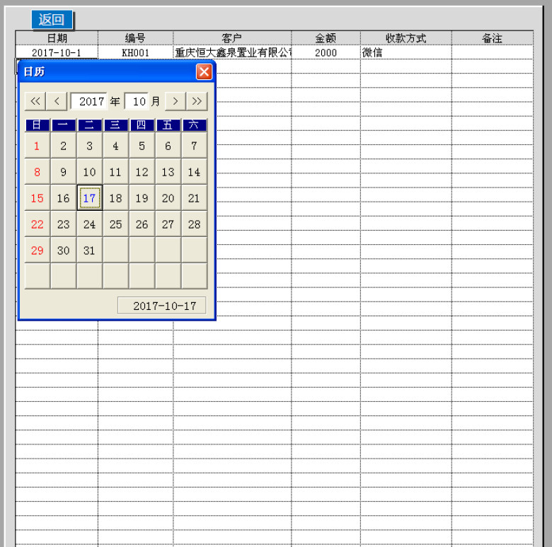The height and width of the screenshot is (547, 552).
Task: Select day 22 in the calendar
Action: [x=37, y=224]
